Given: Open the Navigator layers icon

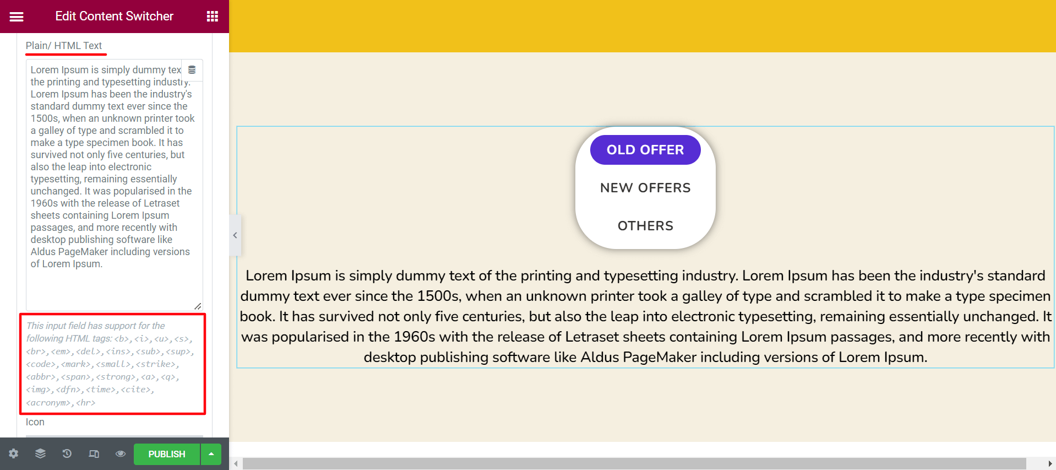Looking at the screenshot, I should point(40,453).
